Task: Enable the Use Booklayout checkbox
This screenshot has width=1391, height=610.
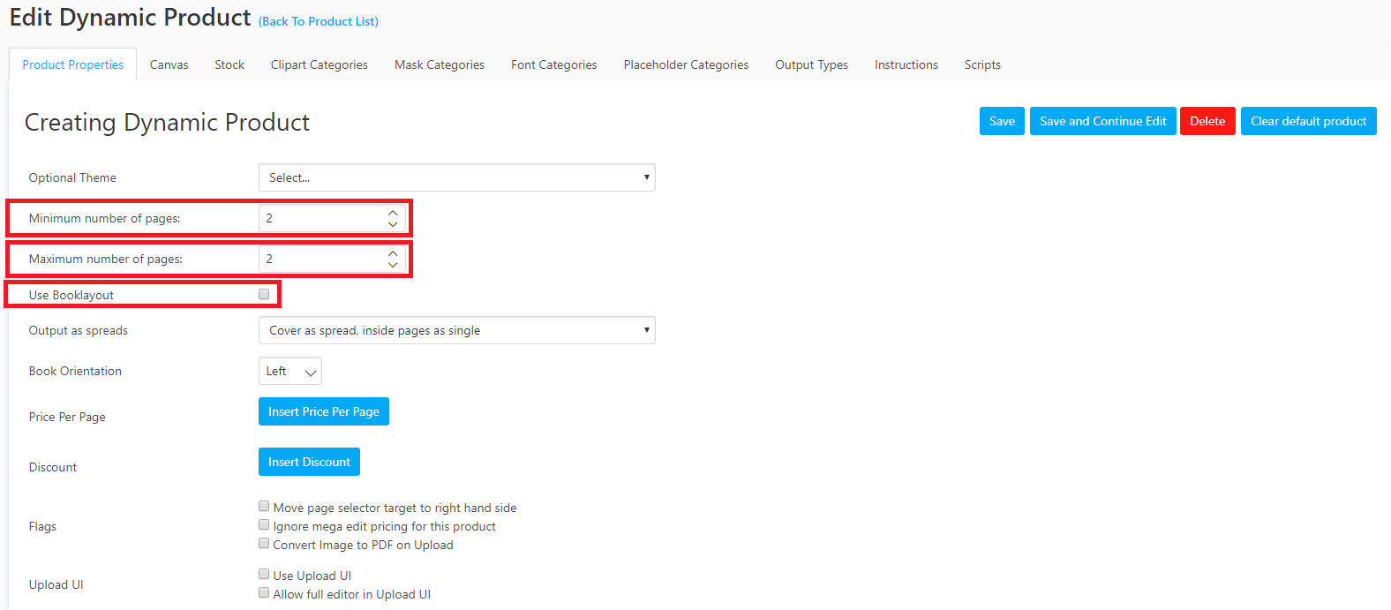Action: point(264,294)
